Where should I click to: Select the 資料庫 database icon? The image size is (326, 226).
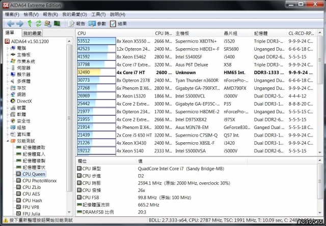pos(13,134)
